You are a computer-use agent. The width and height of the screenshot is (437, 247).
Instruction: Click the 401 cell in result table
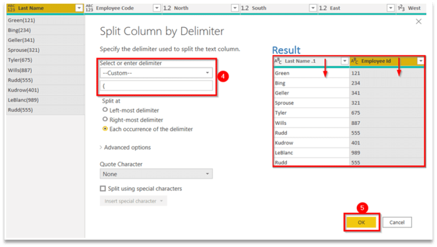click(387, 143)
